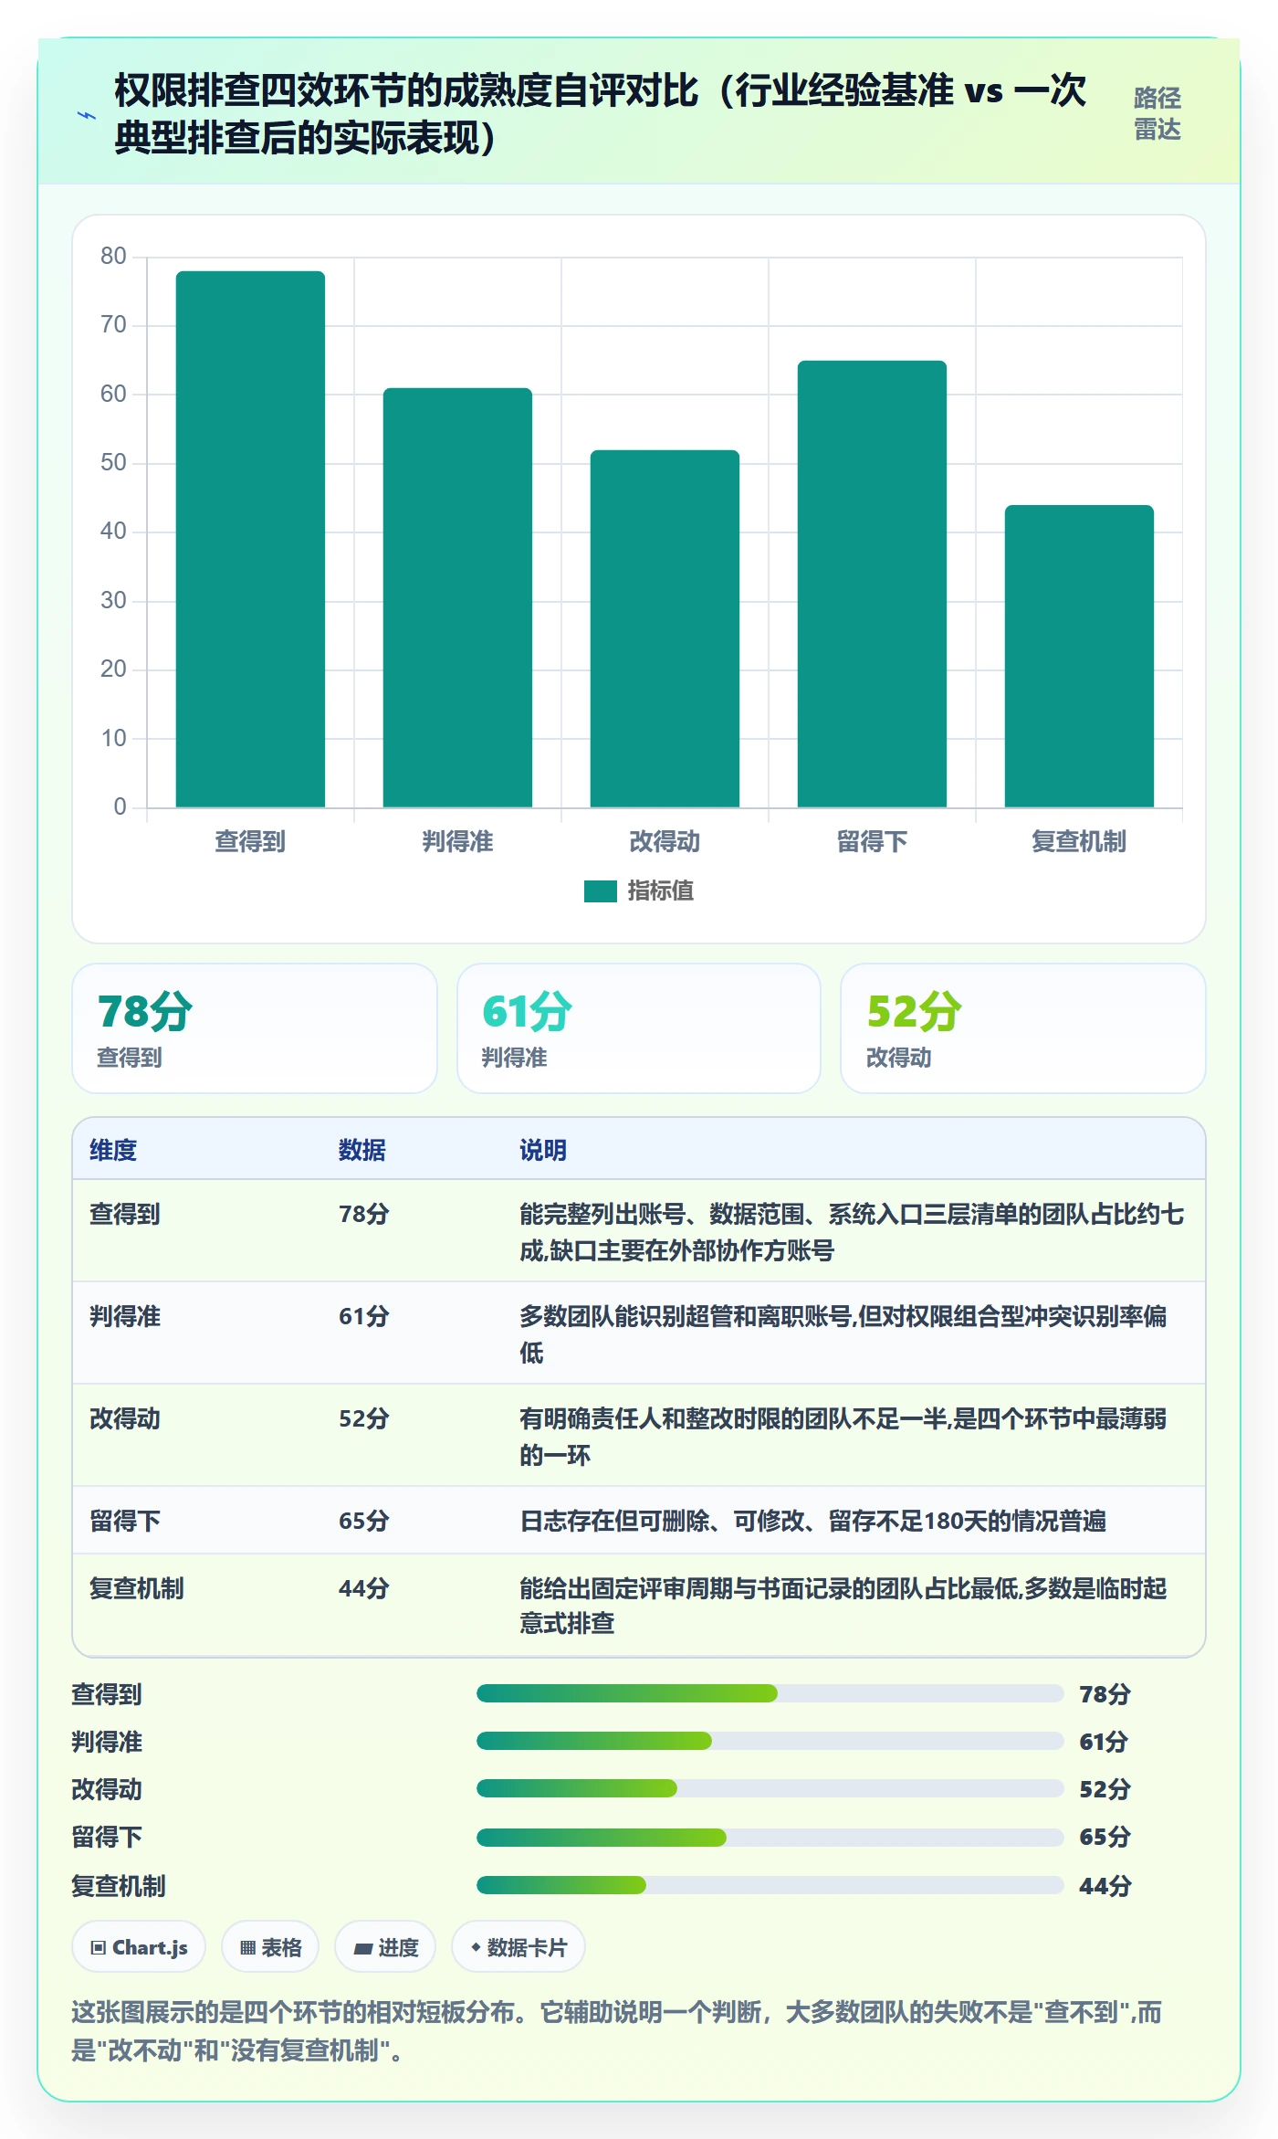Image resolution: width=1278 pixels, height=2139 pixels.
Task: Select the 判得准 table row label
Action: 125,1316
